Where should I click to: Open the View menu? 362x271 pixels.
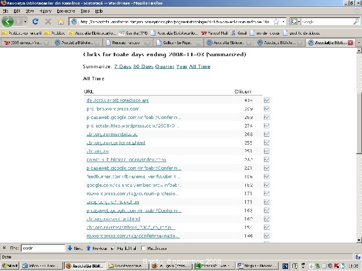(x=30, y=11)
